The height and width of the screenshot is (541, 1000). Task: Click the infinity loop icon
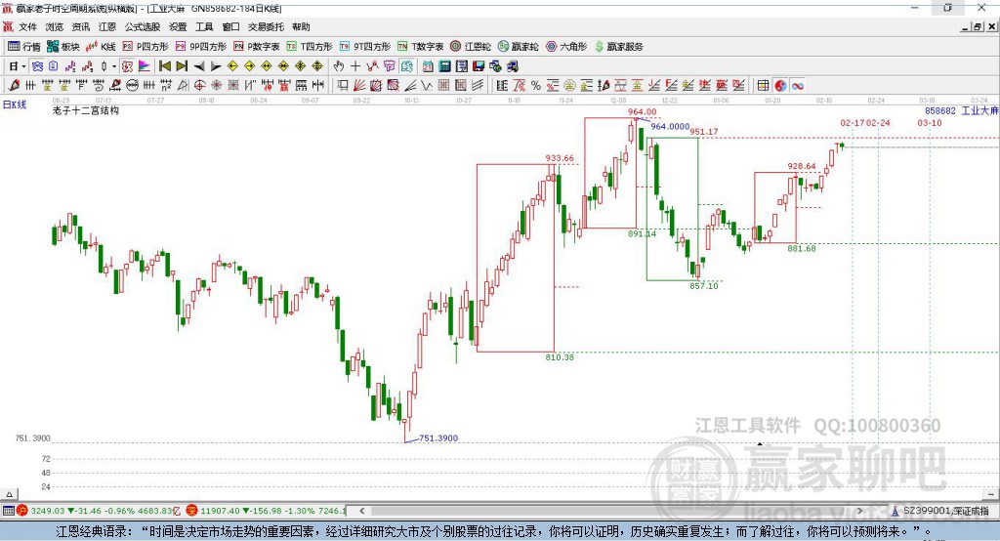(x=798, y=86)
